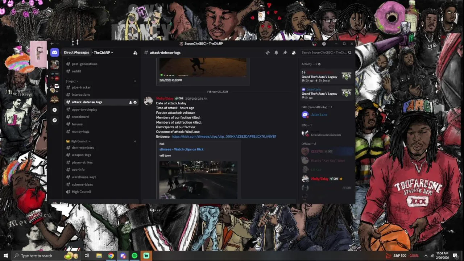Click the Task View taskbar icon
Viewport: 464px width, 261px height.
(x=87, y=256)
